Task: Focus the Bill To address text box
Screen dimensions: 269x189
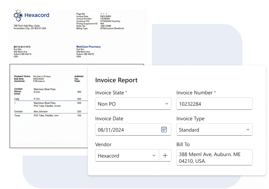Action: point(214,157)
